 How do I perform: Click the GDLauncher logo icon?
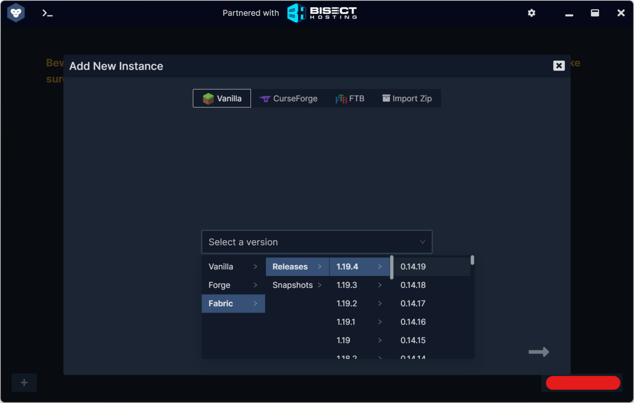(x=16, y=13)
